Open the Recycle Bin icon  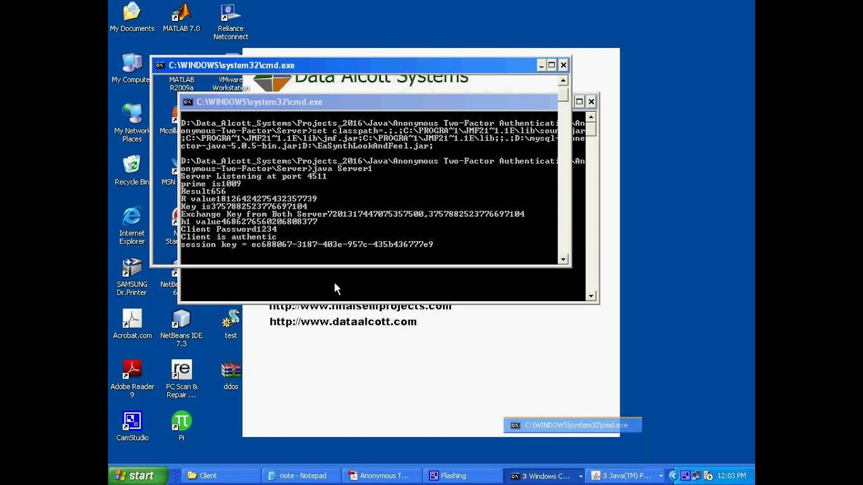(x=132, y=171)
